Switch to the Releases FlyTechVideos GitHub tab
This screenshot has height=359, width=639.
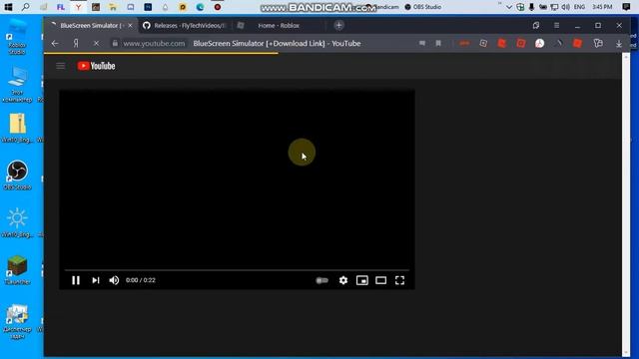pyautogui.click(x=184, y=26)
